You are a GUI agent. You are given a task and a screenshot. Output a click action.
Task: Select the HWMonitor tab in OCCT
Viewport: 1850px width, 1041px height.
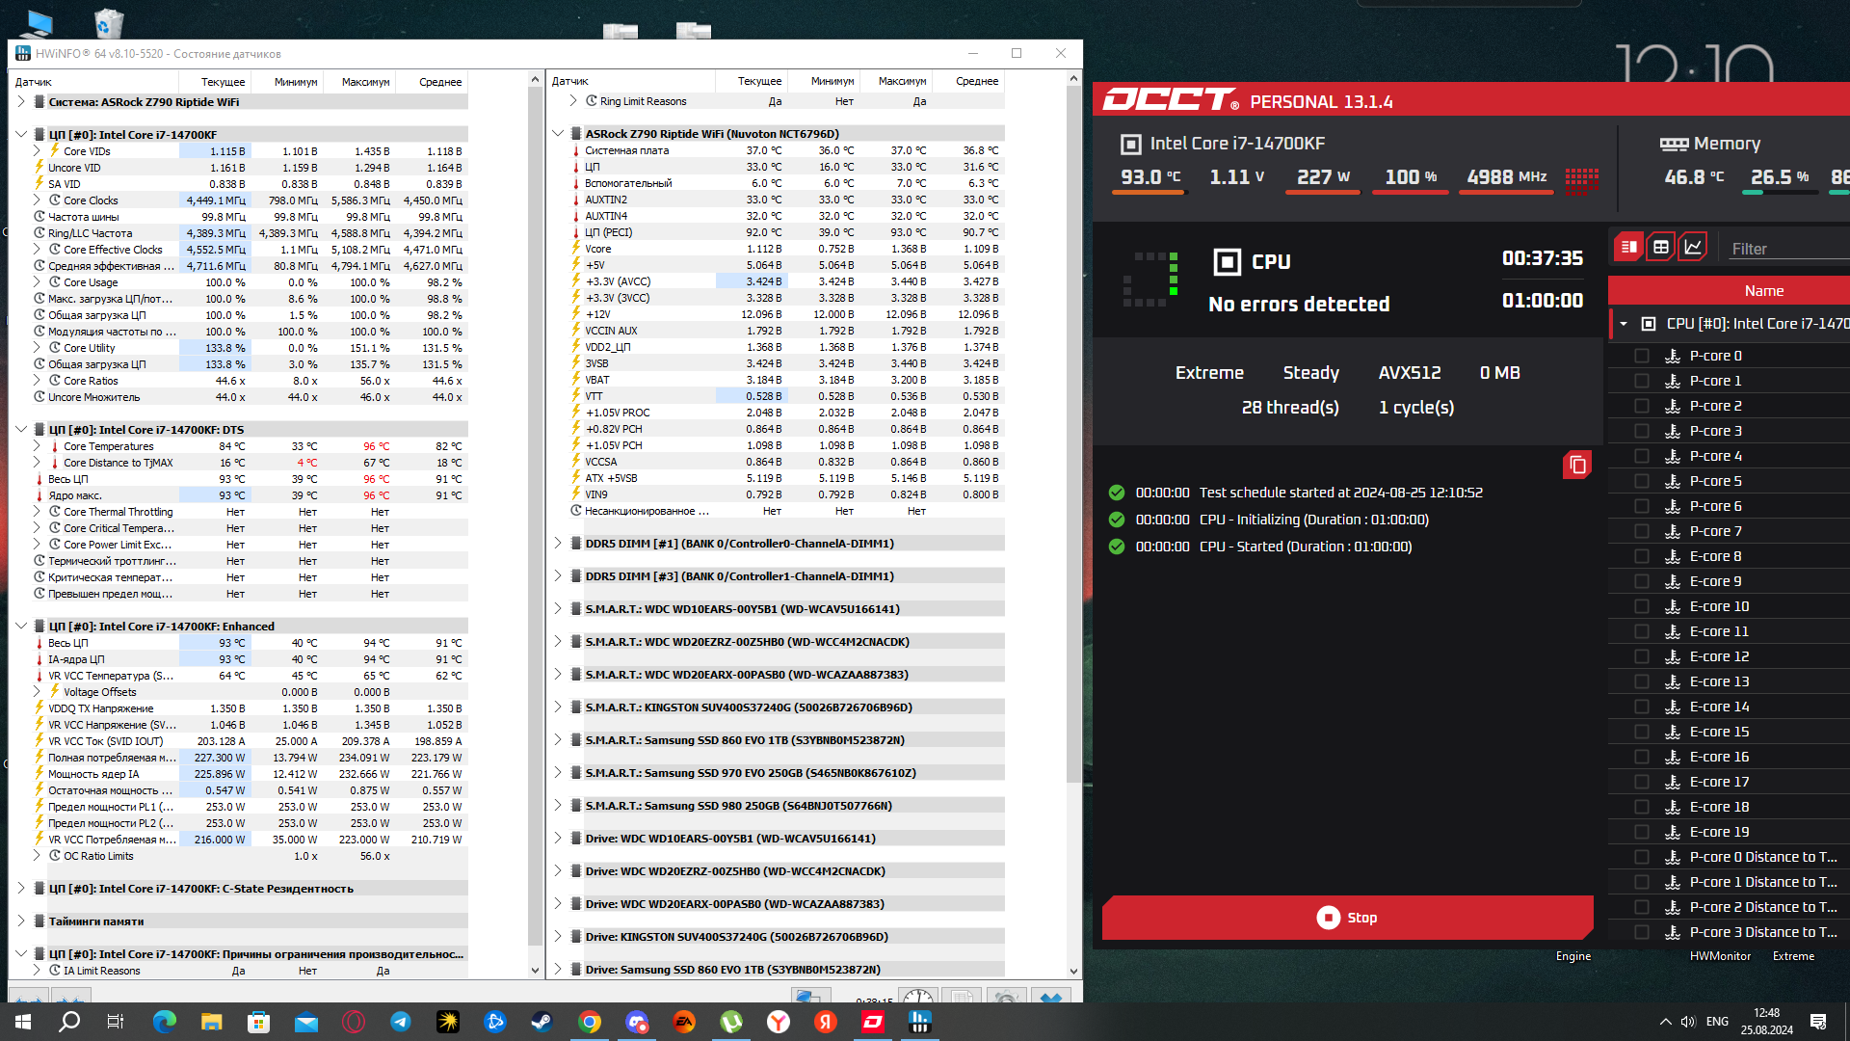pos(1720,956)
